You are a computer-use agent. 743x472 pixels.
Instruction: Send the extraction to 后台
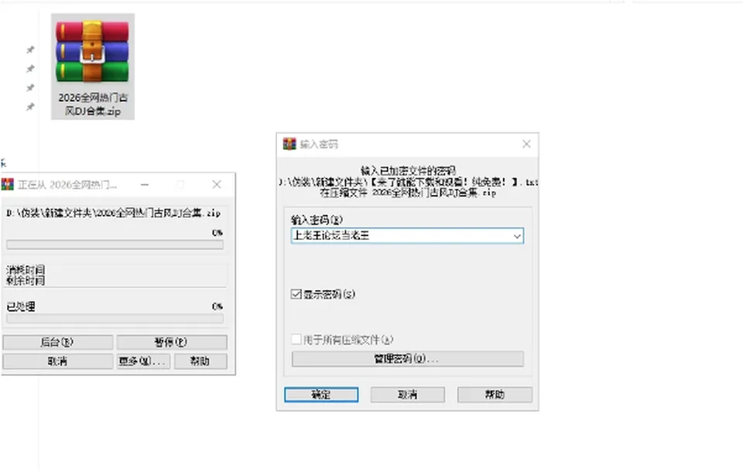coord(58,342)
